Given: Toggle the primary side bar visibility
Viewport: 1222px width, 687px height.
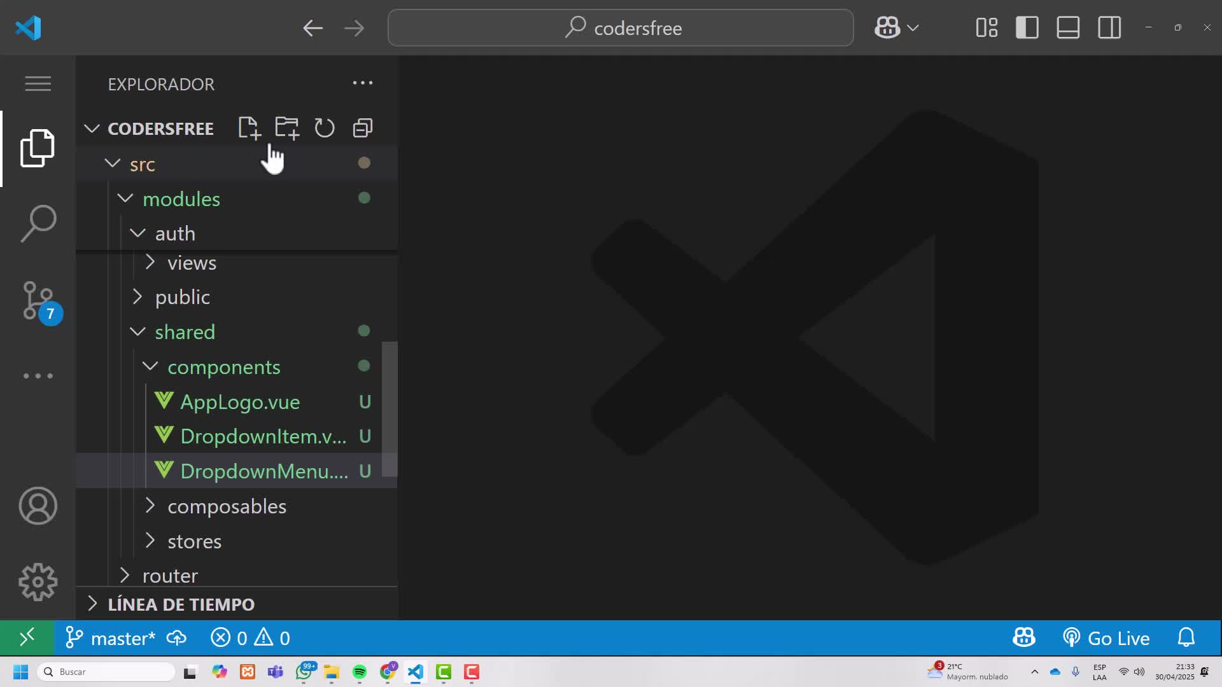Looking at the screenshot, I should point(1027,28).
